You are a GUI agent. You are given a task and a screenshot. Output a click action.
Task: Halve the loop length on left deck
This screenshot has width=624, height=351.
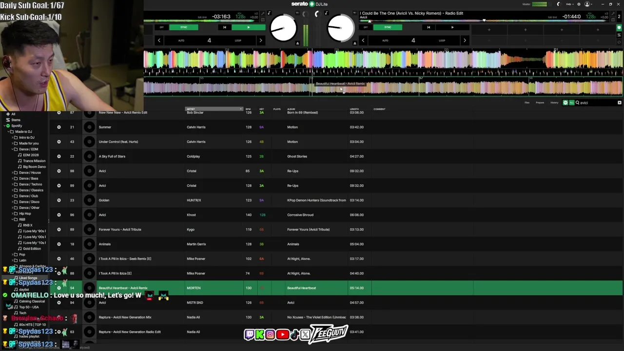(159, 40)
